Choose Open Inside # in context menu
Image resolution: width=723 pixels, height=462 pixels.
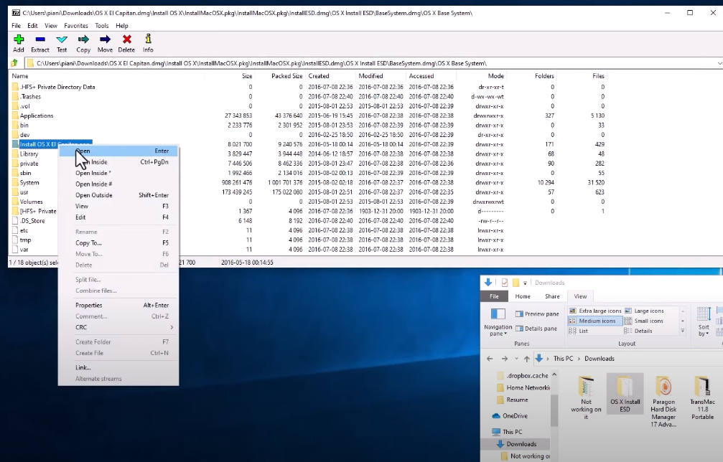click(118, 184)
